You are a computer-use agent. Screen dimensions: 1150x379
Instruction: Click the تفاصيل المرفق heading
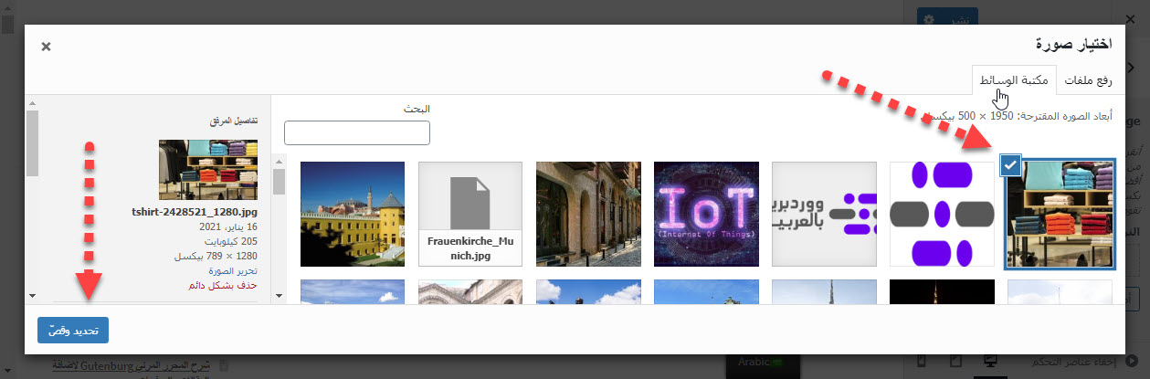click(235, 121)
